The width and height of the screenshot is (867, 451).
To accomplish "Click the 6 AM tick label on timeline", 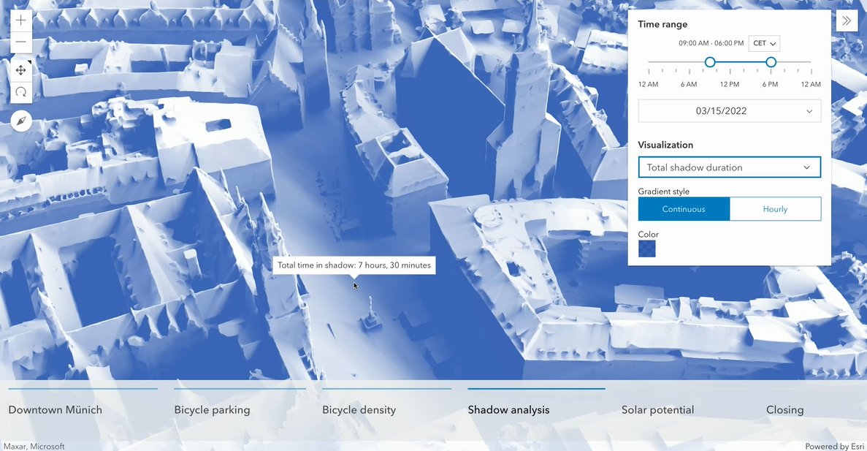I will (688, 84).
